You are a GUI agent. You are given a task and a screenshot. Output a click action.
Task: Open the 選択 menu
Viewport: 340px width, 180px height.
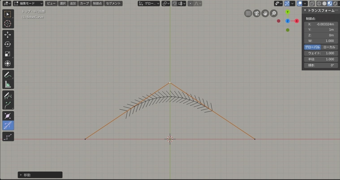coord(63,4)
